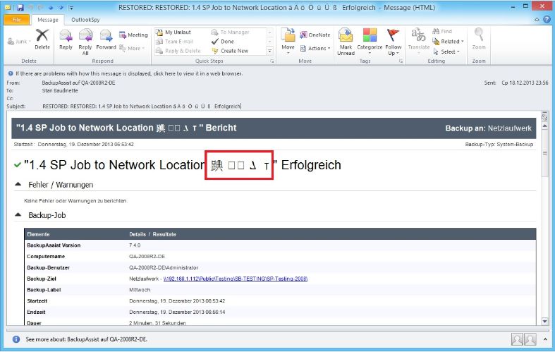Forward this email
Viewport: 555px width, 352px height.
click(106, 40)
